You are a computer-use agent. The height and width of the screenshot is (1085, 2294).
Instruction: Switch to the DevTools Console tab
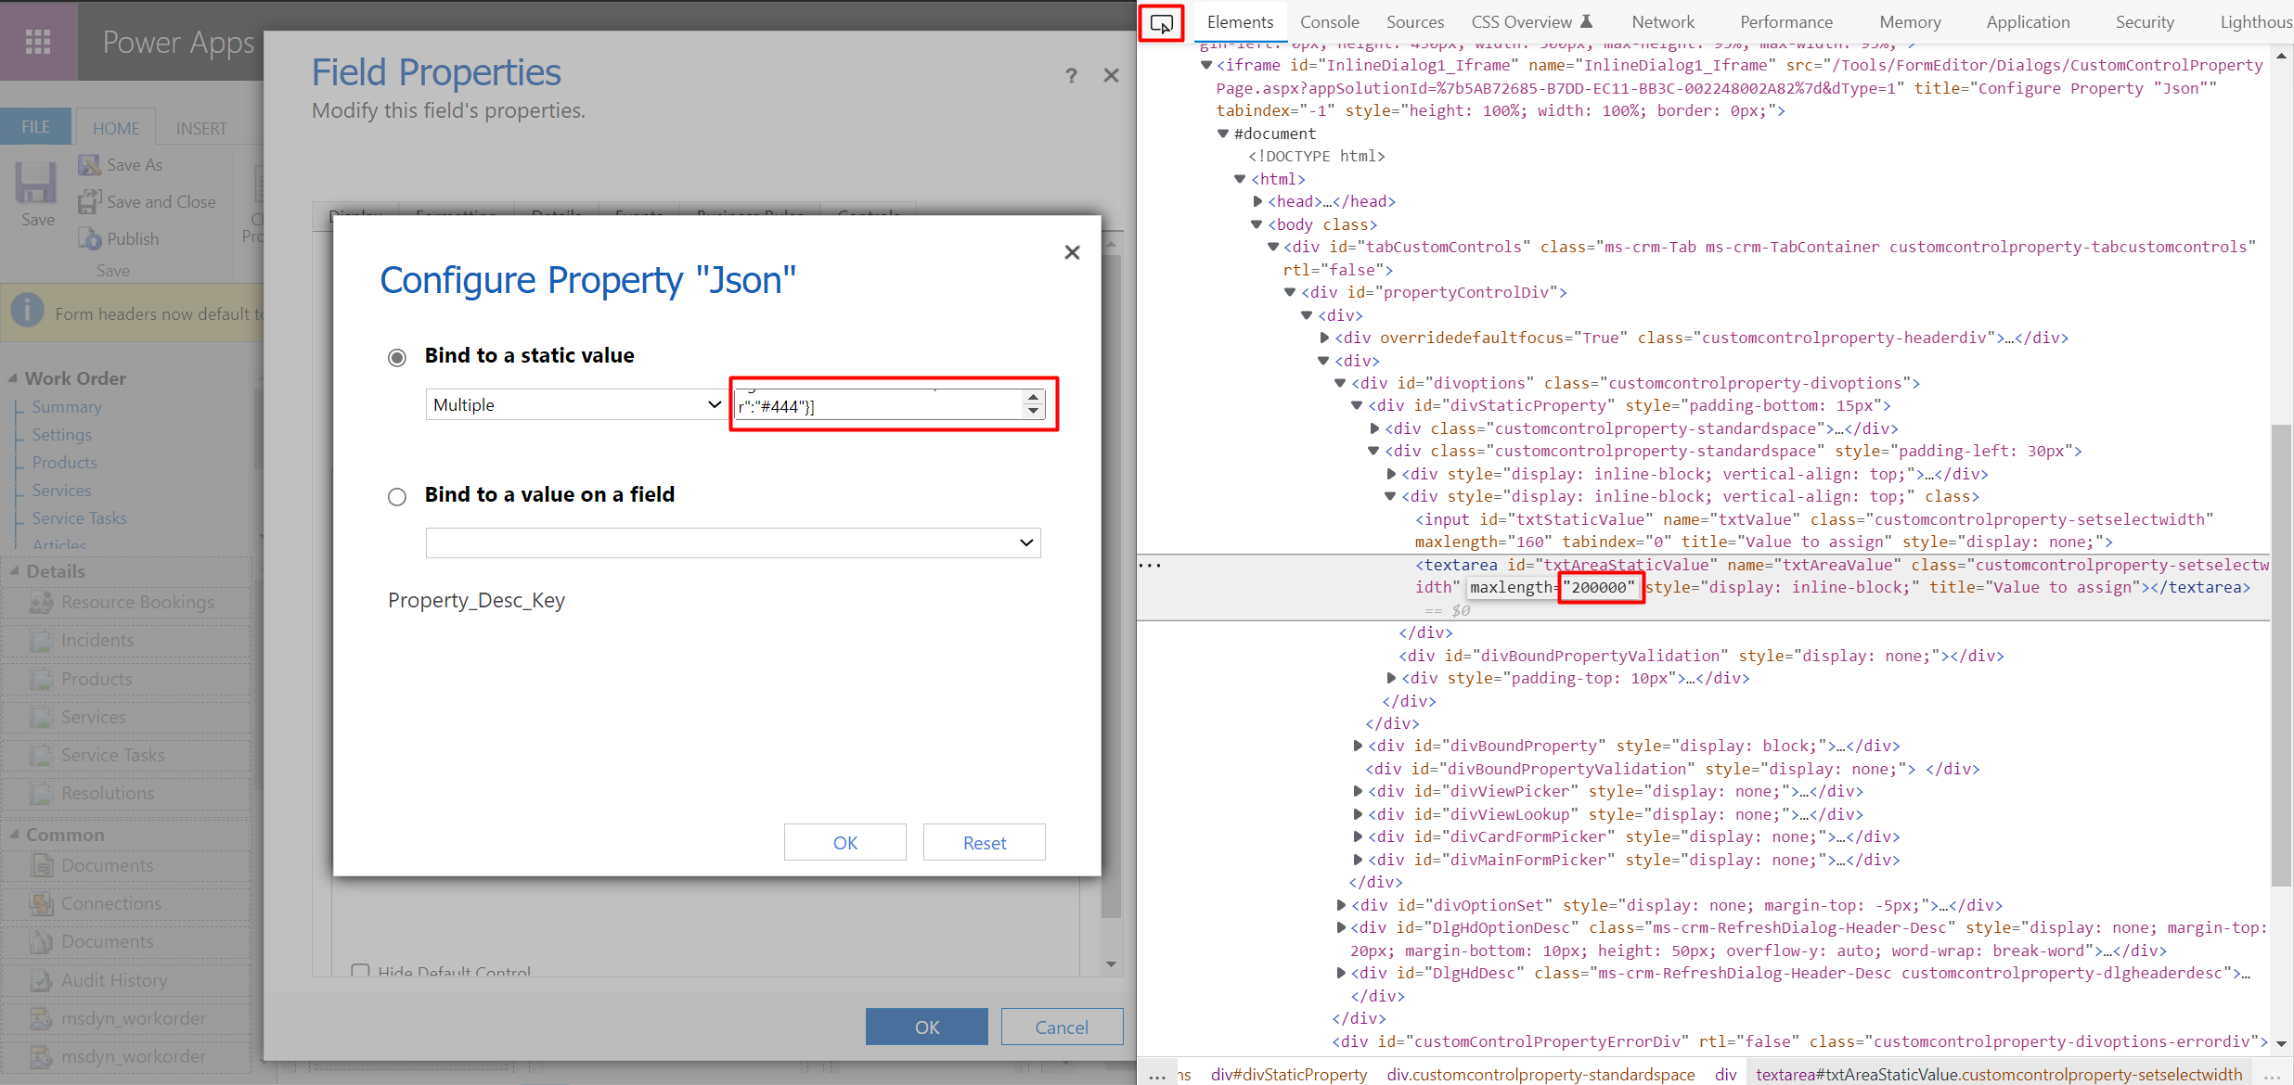tap(1329, 21)
